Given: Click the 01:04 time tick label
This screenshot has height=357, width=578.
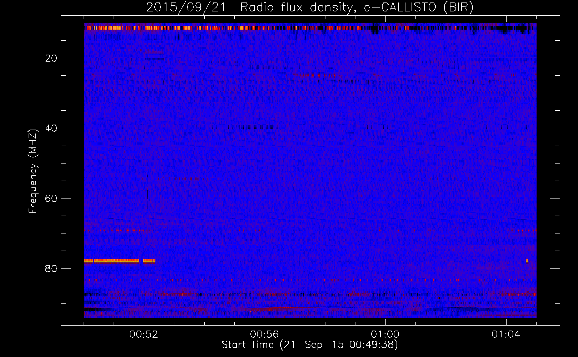Looking at the screenshot, I should (x=506, y=335).
